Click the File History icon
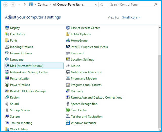Image resolution: width=162 pixels, height=132 pixels. 7,34
